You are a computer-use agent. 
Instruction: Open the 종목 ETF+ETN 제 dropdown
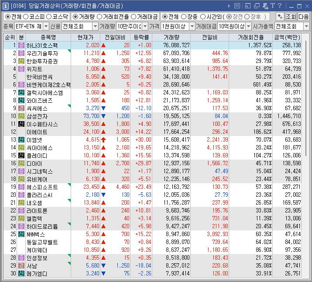point(46,26)
